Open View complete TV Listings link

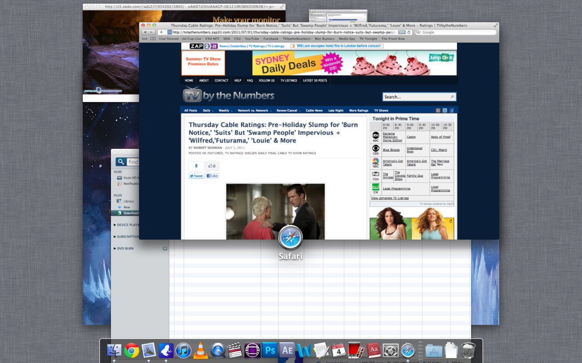tap(390, 198)
